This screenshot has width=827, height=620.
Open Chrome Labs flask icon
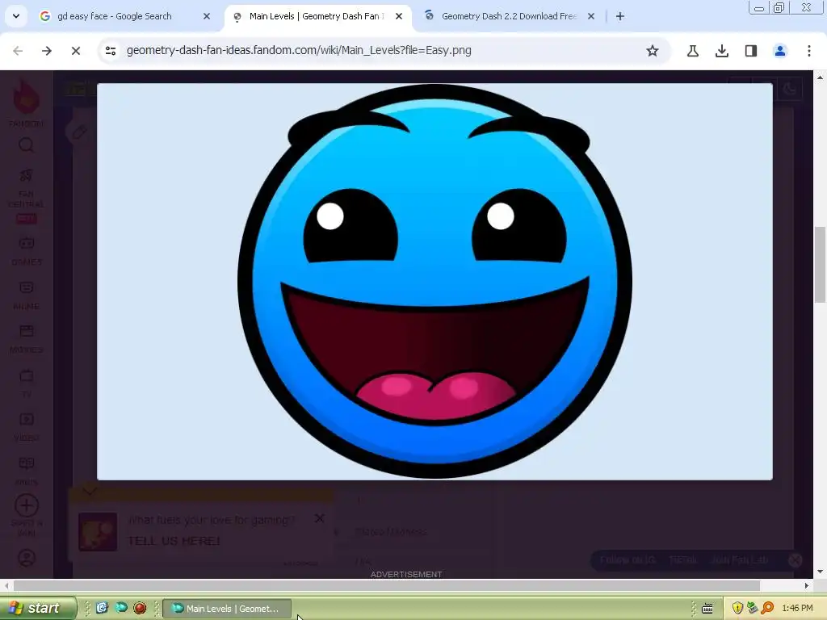coord(693,51)
